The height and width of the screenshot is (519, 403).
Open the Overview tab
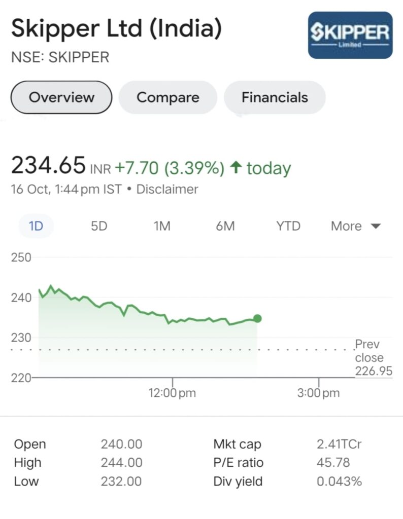click(x=61, y=97)
